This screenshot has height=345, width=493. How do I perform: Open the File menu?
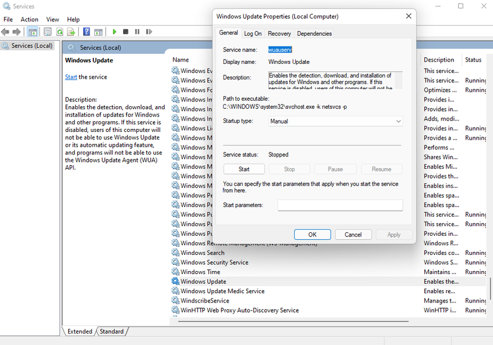click(x=8, y=20)
